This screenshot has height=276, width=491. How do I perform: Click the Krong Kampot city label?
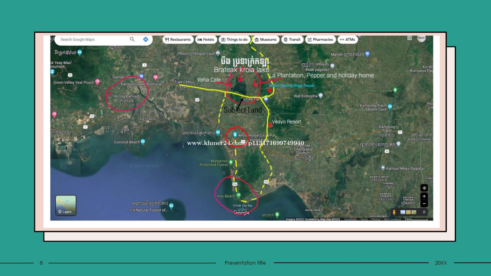click(x=127, y=96)
